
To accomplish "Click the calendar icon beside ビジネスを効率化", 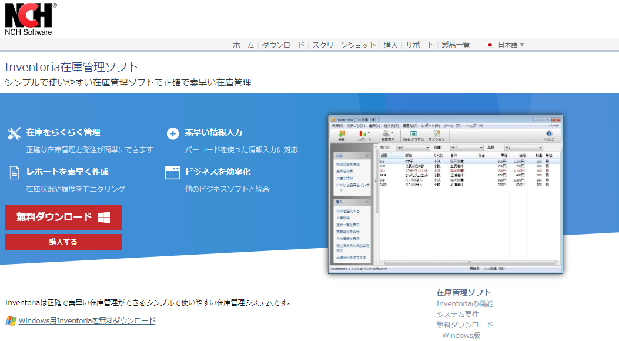I will (172, 172).
